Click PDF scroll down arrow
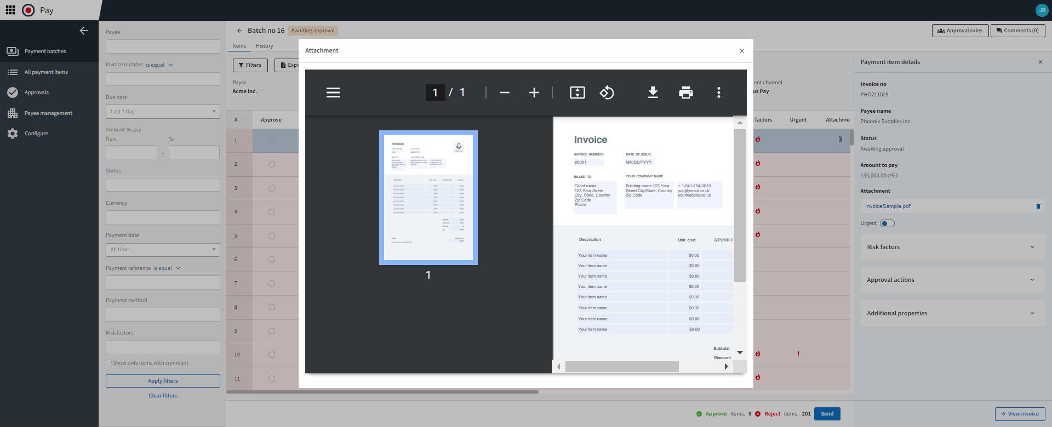 [x=740, y=353]
